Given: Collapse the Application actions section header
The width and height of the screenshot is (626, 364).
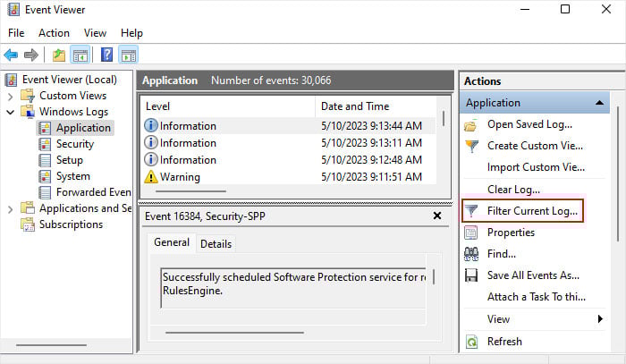Looking at the screenshot, I should (599, 103).
